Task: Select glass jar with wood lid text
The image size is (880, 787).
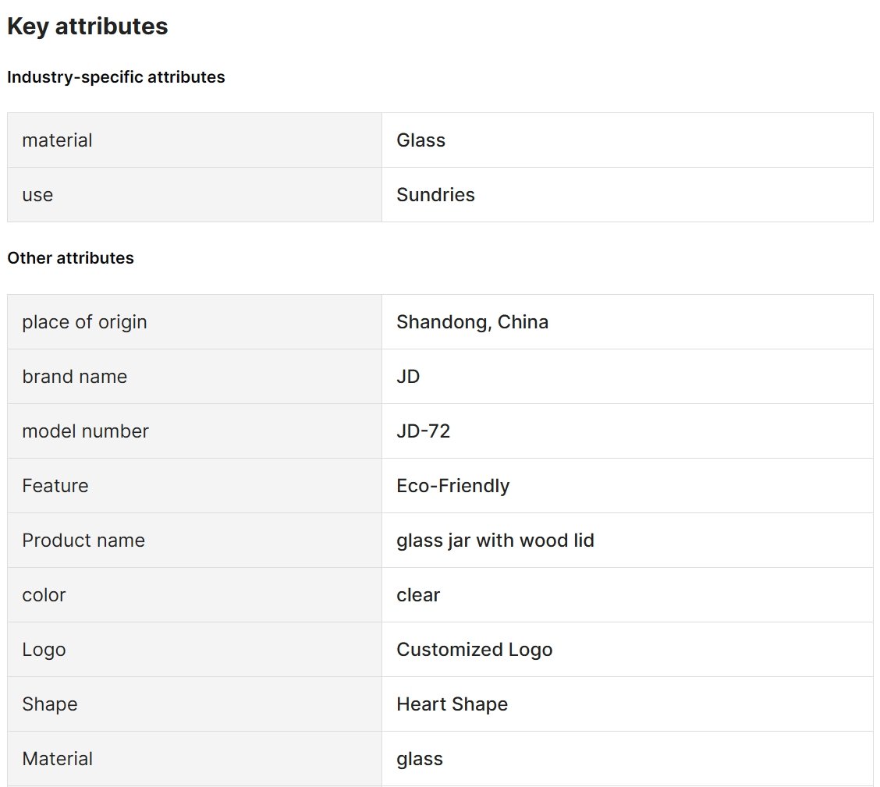Action: tap(495, 541)
